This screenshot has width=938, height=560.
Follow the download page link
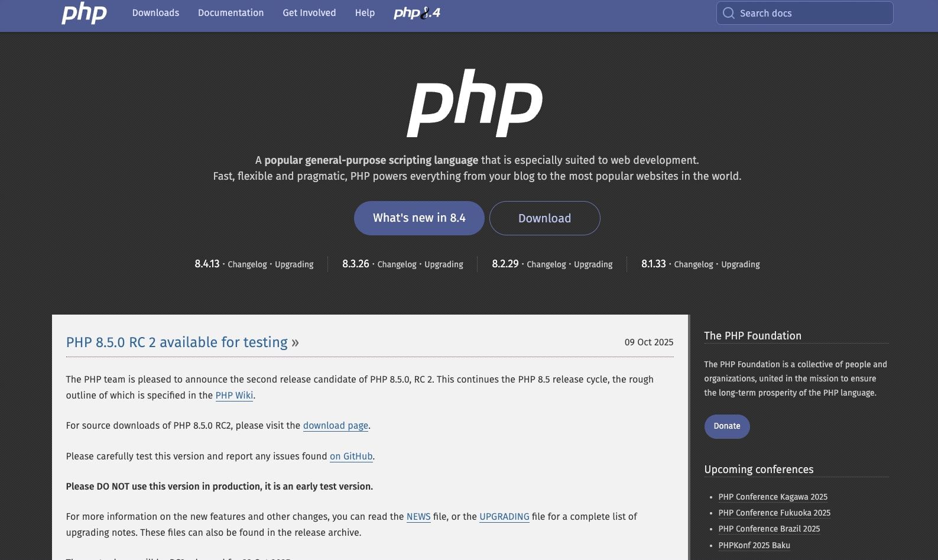click(336, 426)
